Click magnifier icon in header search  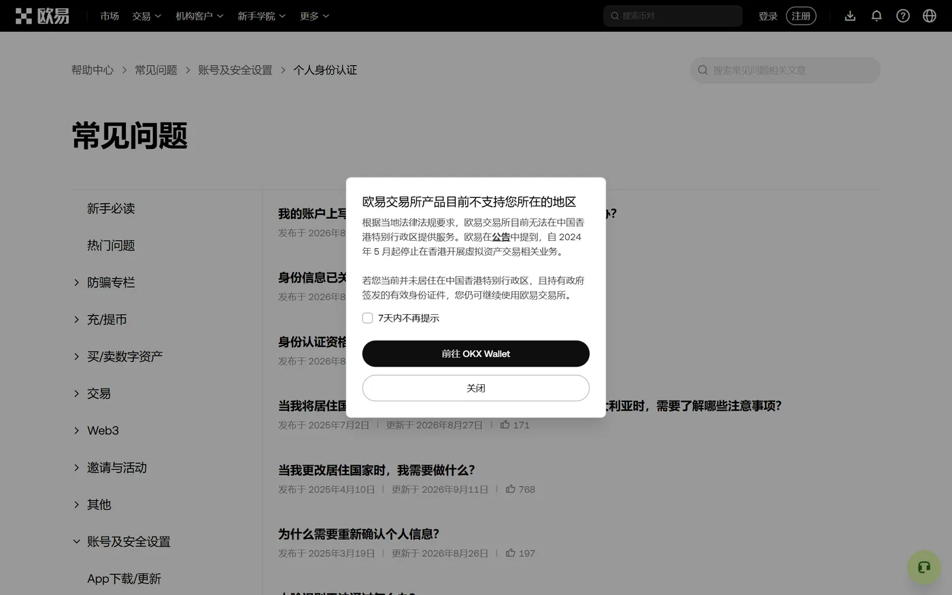(615, 16)
